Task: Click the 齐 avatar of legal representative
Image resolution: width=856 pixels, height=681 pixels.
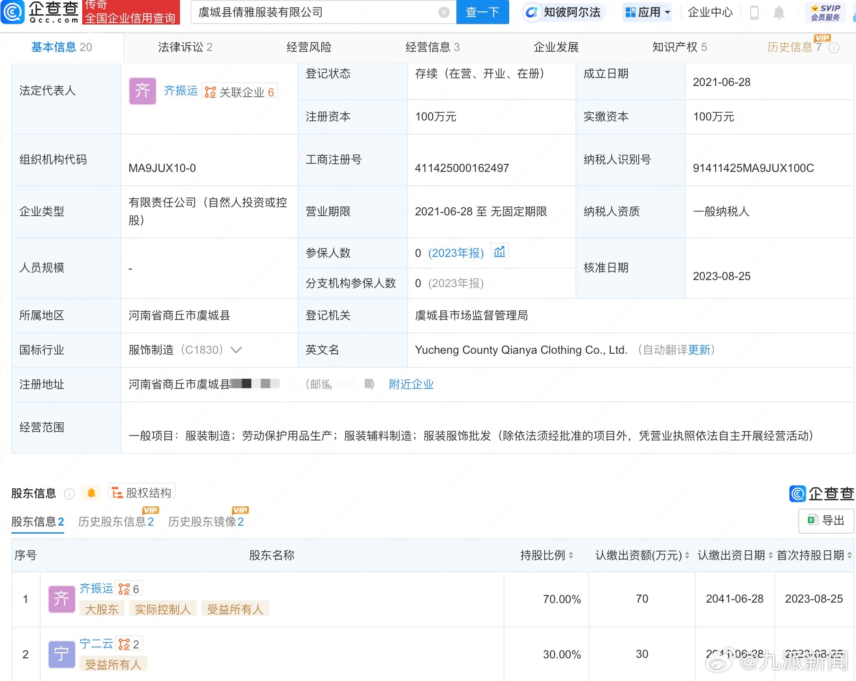Action: point(142,91)
